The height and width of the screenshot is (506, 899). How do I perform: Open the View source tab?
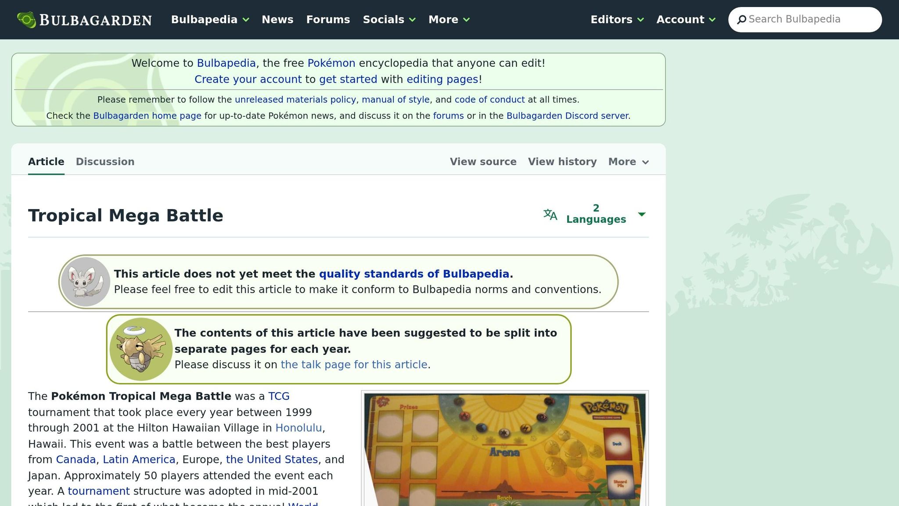click(483, 162)
